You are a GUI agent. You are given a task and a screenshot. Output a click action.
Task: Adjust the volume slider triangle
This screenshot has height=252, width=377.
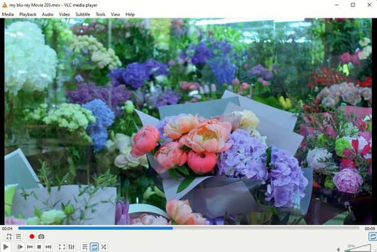(x=358, y=248)
